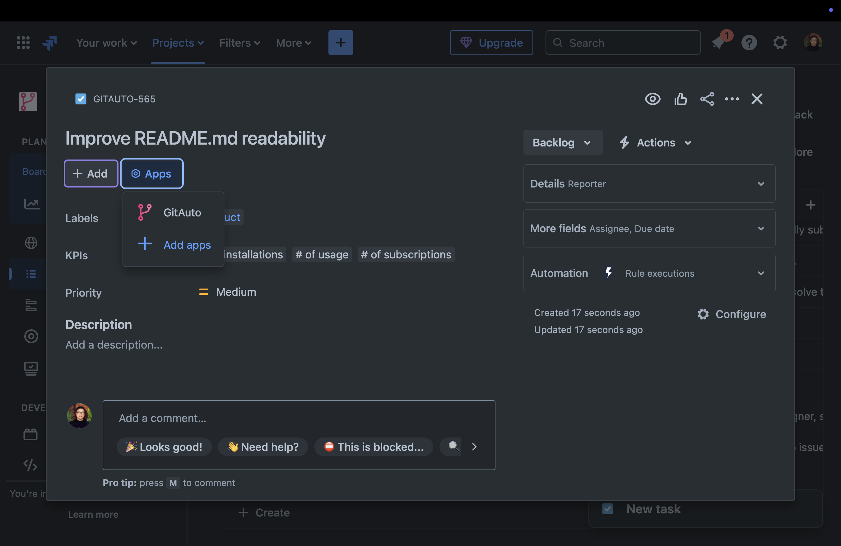Click the share icon on issue
This screenshot has height=546, width=841.
coord(707,99)
